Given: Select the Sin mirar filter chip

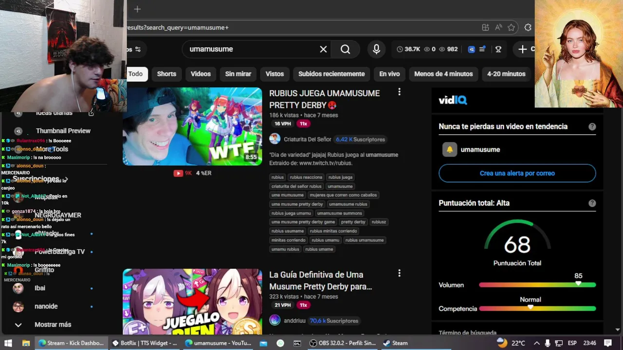Looking at the screenshot, I should pos(238,74).
